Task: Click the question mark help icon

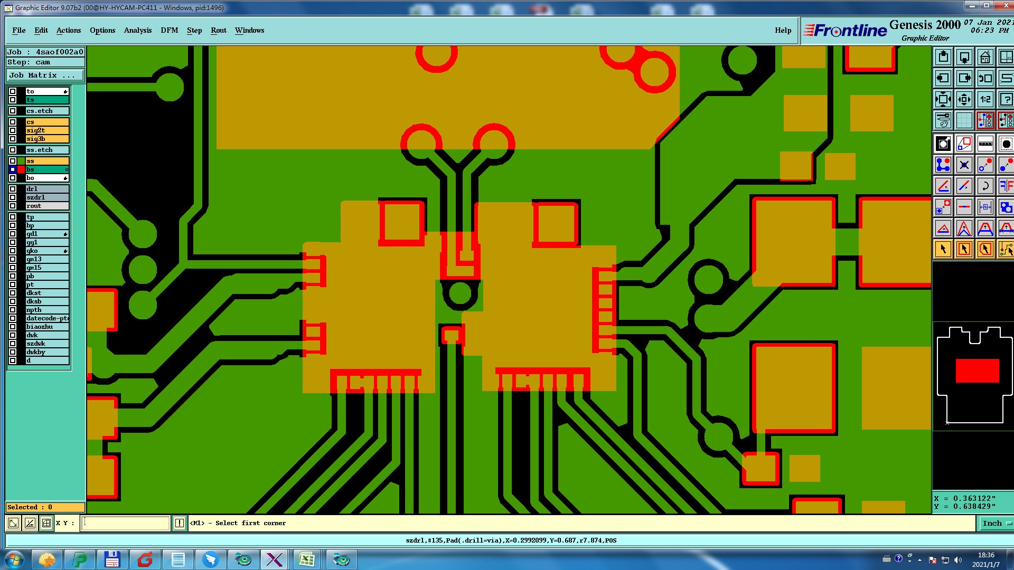Action: [1006, 99]
